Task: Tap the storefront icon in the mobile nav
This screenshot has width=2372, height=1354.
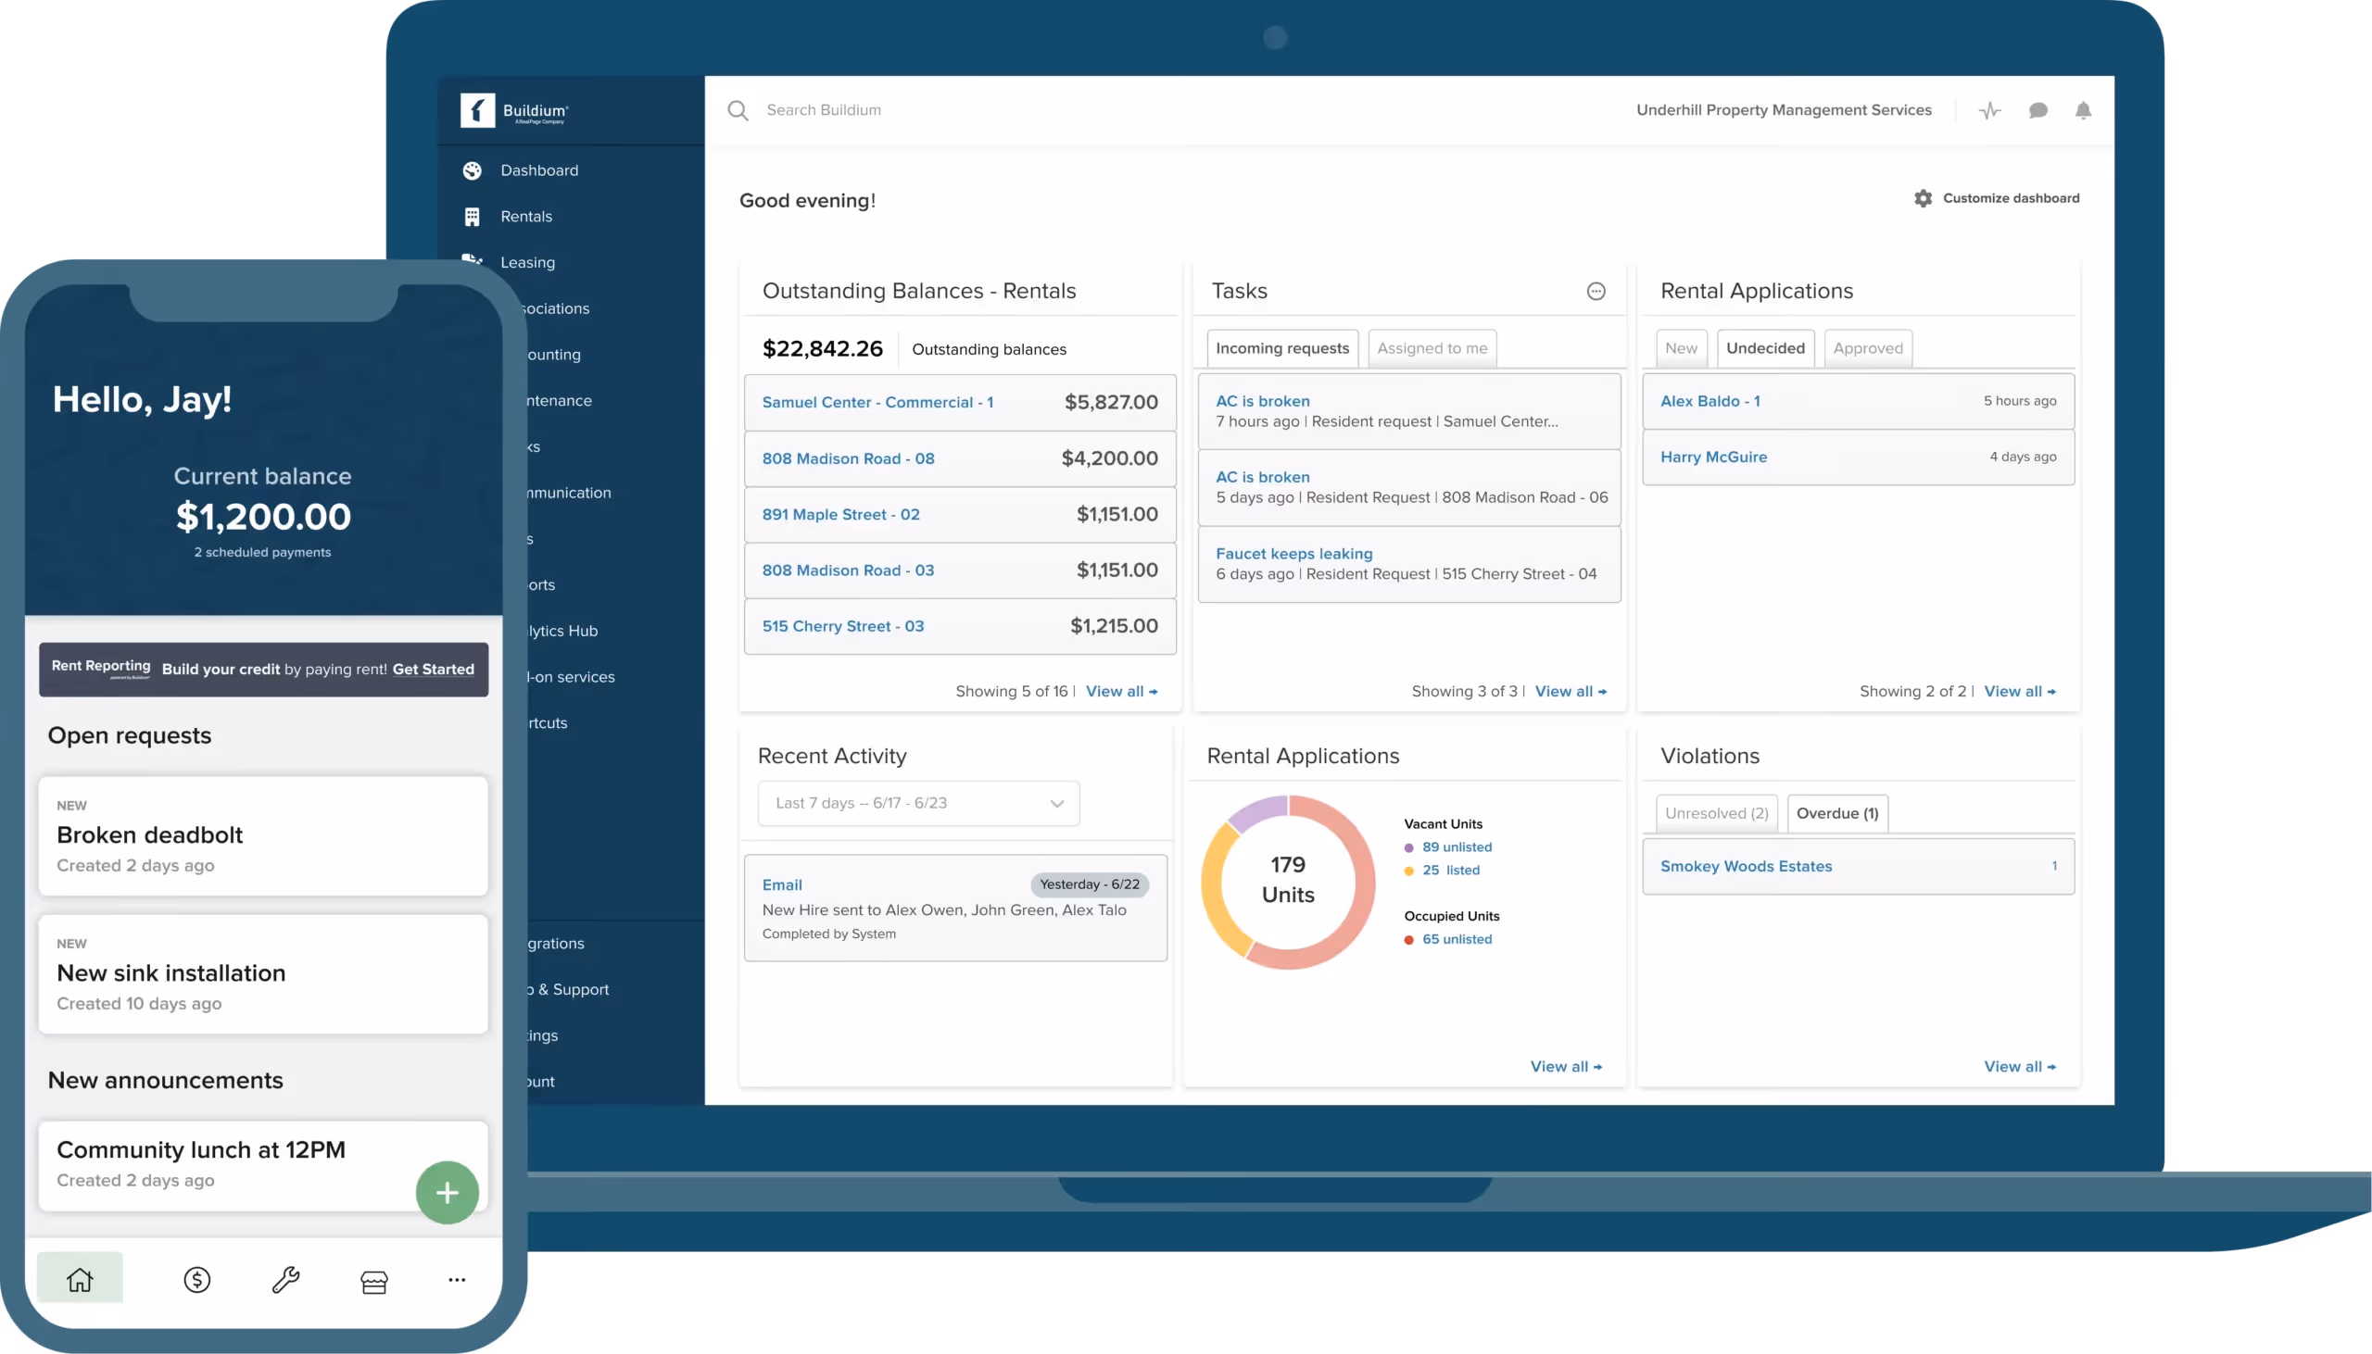Action: [x=372, y=1282]
